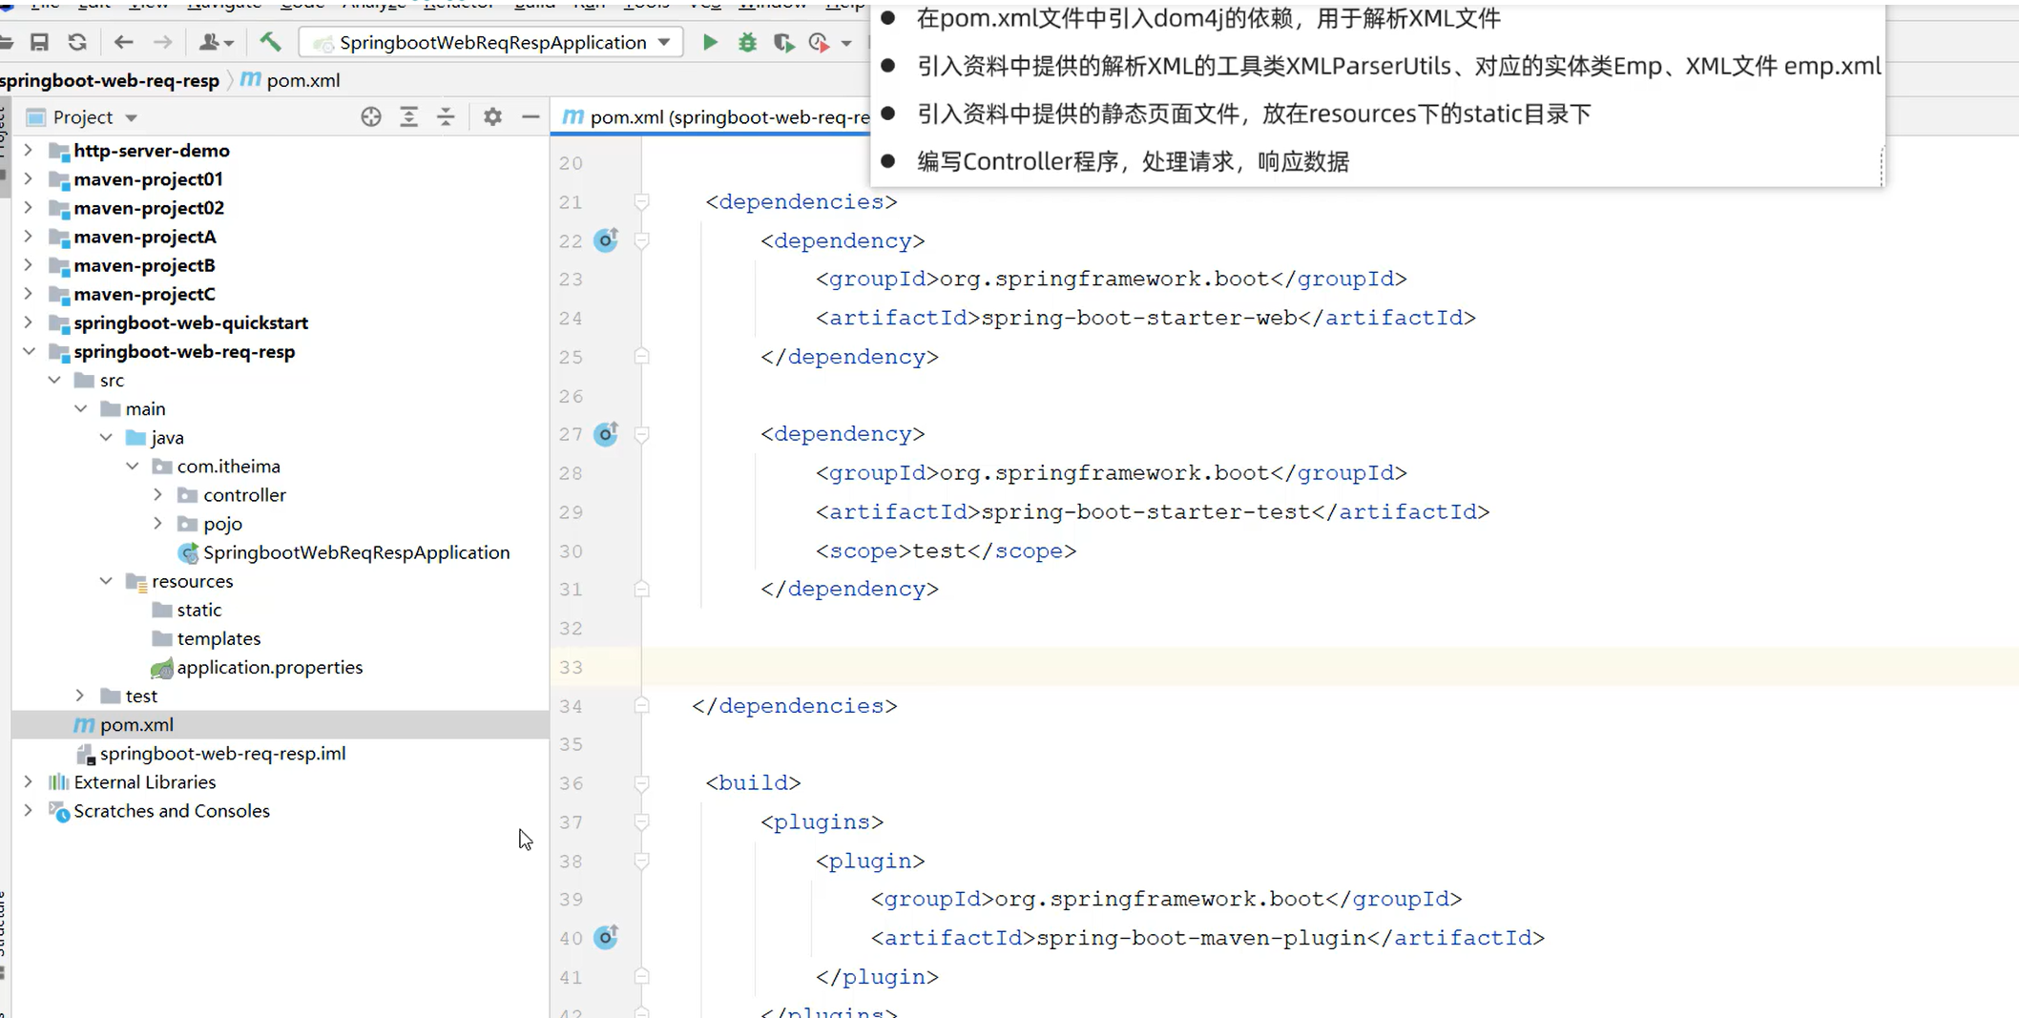Click the Save All toolbar icon
This screenshot has height=1018, width=2019.
click(x=39, y=42)
